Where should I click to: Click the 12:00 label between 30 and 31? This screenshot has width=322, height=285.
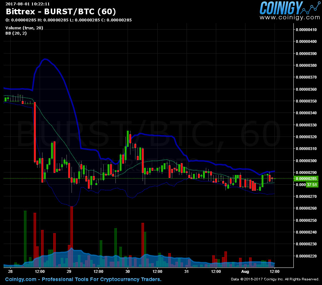157,271
